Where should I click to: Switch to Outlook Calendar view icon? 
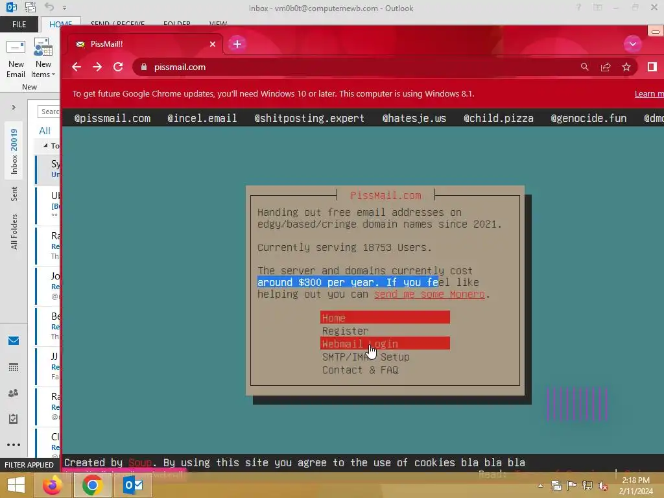[x=14, y=367]
